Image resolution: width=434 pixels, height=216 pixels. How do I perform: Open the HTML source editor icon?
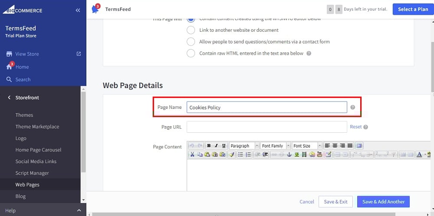pos(328,154)
